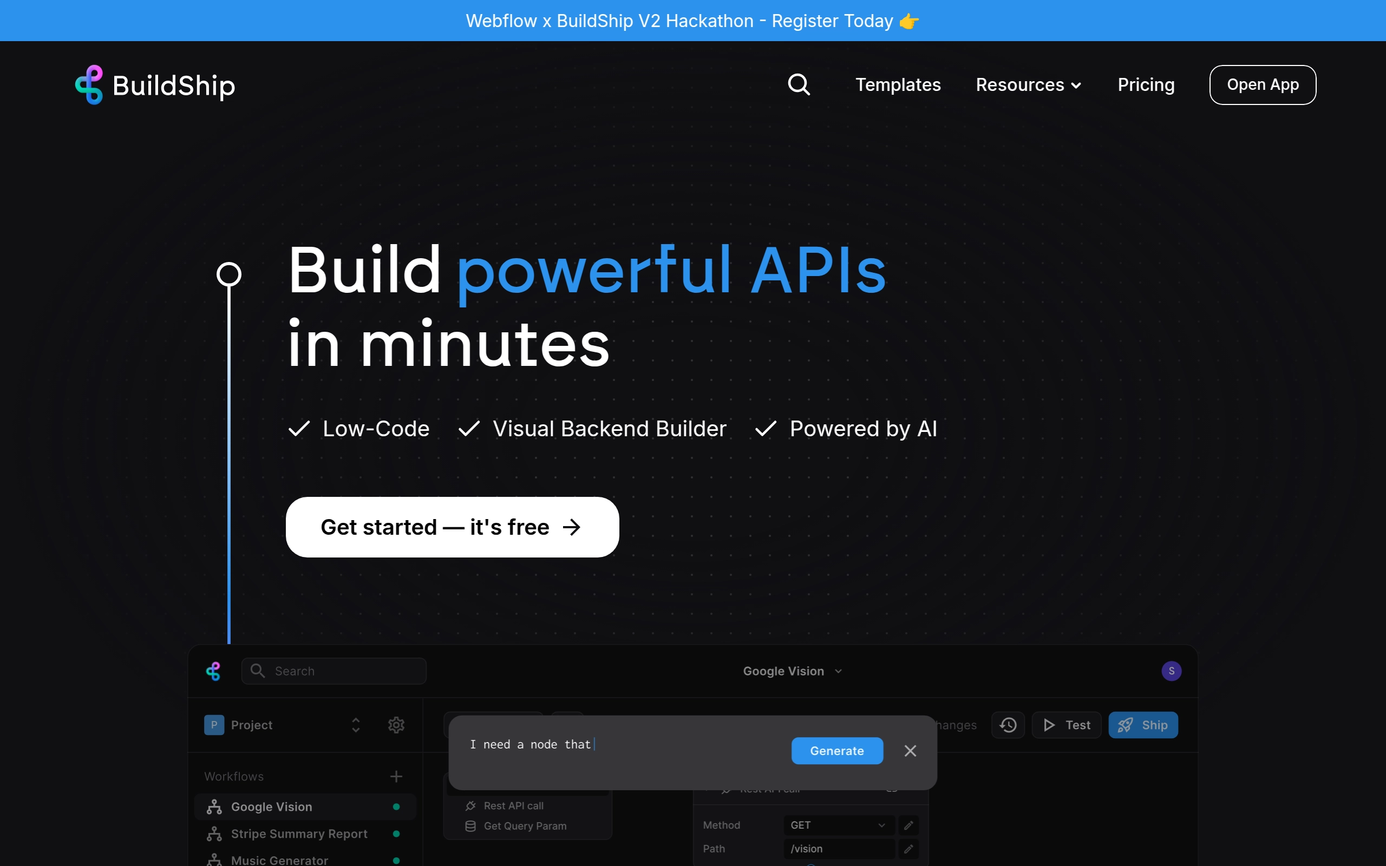Go to the Pricing page
The image size is (1386, 866).
point(1146,85)
